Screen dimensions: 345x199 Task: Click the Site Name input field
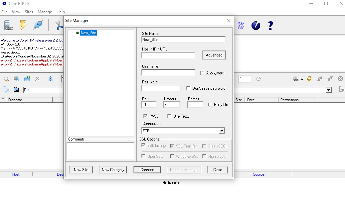[184, 40]
